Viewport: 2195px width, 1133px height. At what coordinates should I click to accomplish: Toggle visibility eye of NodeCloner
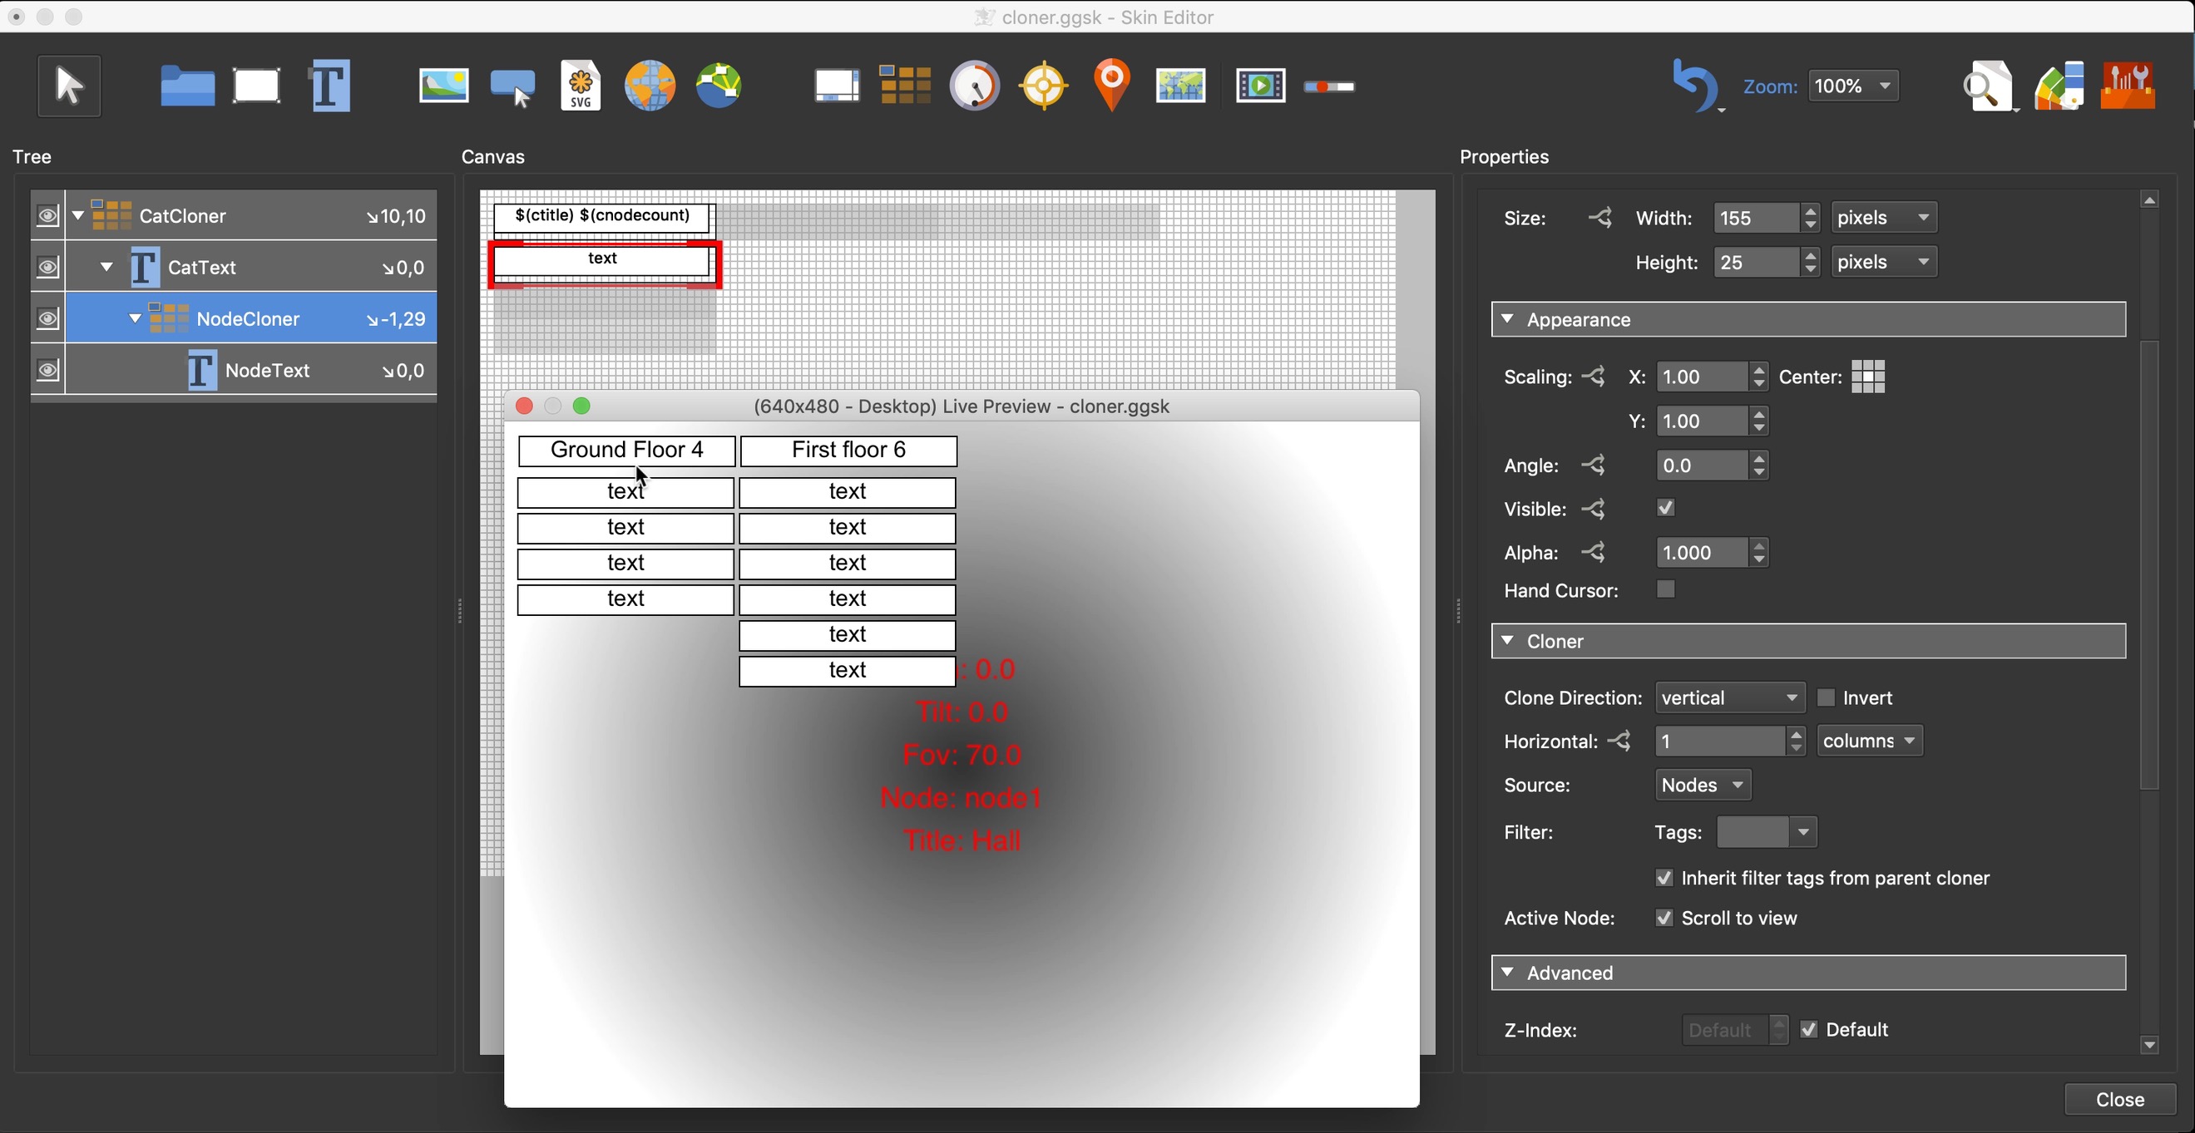point(47,318)
